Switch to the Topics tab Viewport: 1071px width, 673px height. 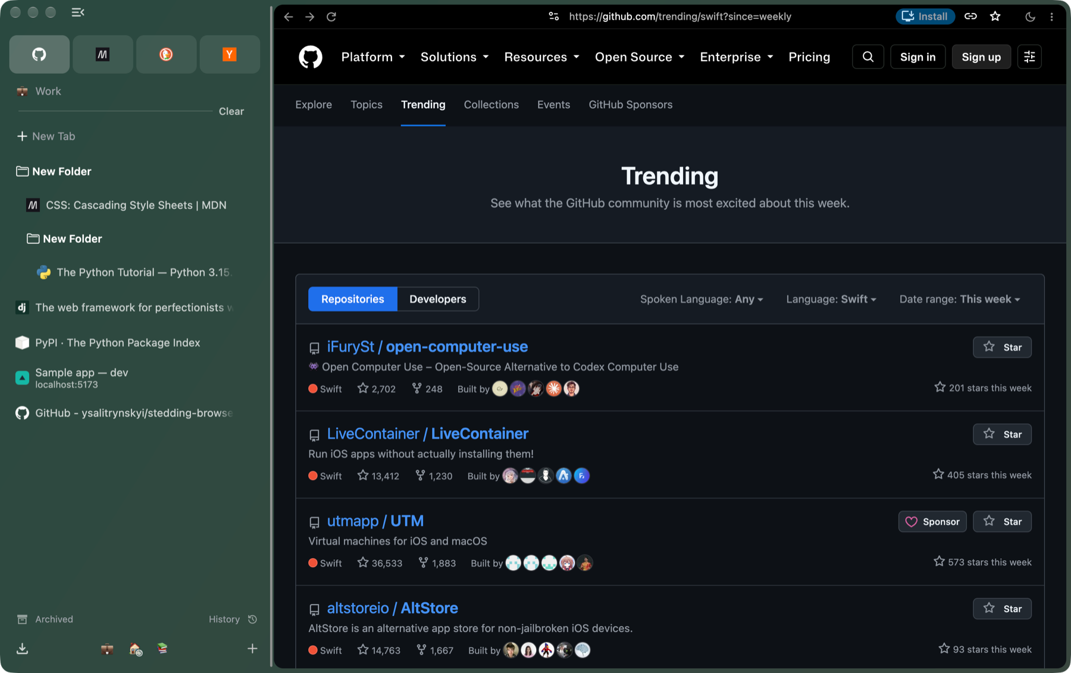click(367, 105)
